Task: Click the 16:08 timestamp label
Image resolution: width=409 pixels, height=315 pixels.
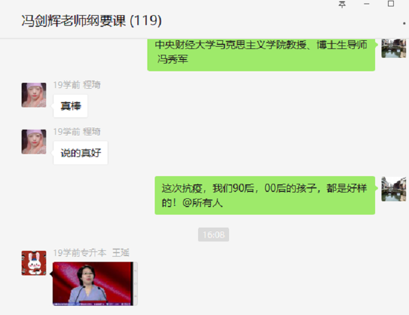Action: (214, 235)
